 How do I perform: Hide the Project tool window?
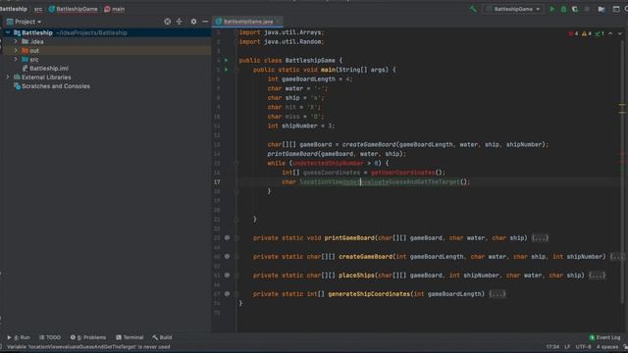click(205, 22)
